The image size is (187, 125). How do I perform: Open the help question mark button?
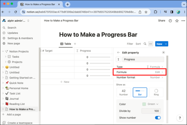click(180, 118)
